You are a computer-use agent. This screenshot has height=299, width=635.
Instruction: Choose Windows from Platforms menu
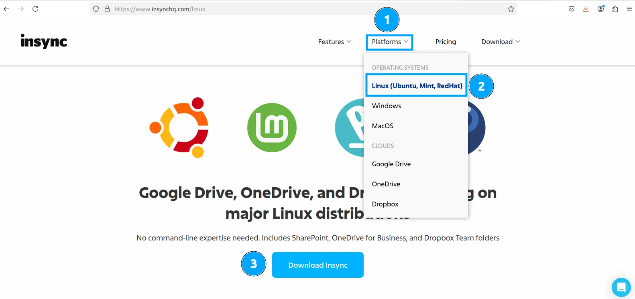pos(387,106)
